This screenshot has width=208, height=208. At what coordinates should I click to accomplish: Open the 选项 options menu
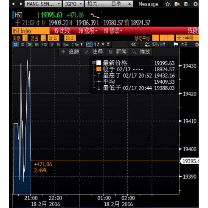click(x=88, y=31)
